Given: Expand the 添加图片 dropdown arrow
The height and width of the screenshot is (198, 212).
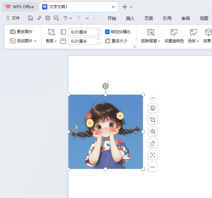Looking at the screenshot, I should coord(35,41).
